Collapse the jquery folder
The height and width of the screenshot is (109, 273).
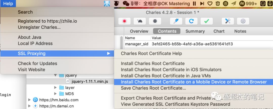[55, 75]
